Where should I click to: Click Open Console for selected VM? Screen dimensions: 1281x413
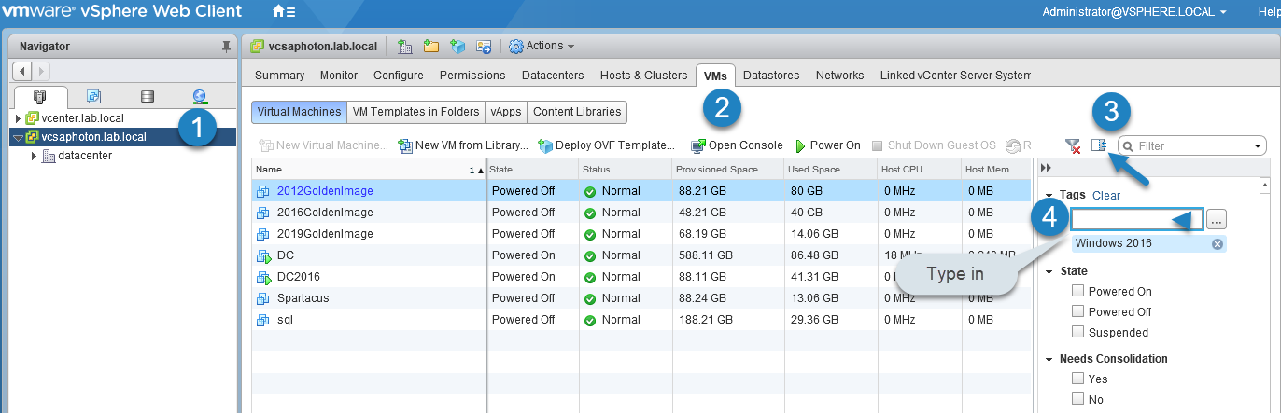pyautogui.click(x=737, y=145)
